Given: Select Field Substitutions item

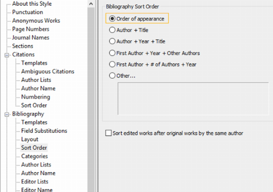Looking at the screenshot, I should [44, 131].
